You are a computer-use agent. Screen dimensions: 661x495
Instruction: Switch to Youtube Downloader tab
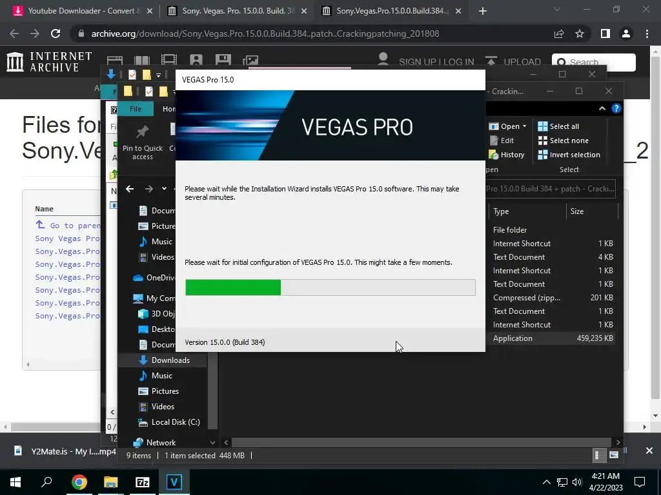coord(83,11)
